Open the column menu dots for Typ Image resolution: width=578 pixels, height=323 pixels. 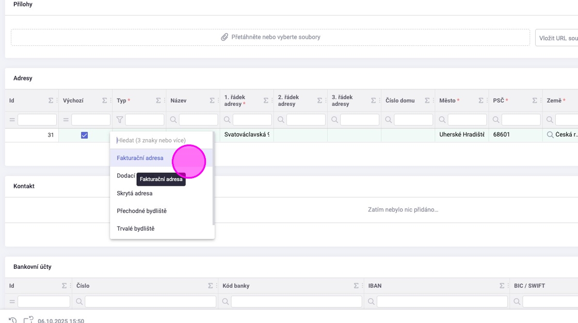[x=165, y=101]
